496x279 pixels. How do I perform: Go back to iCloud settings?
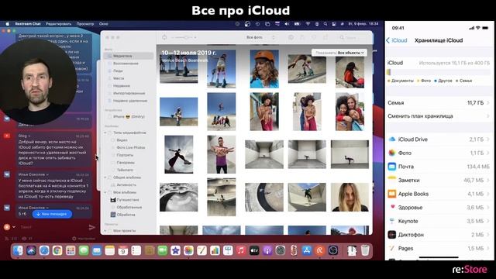click(397, 40)
